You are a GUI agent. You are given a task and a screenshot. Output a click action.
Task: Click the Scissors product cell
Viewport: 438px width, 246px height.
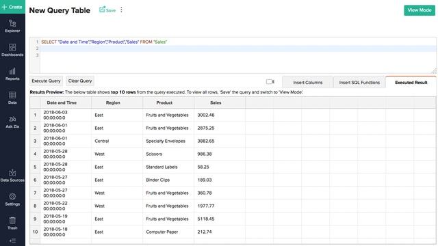168,154
